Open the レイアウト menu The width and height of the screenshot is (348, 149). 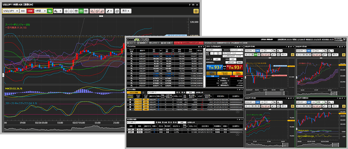[x=154, y=43]
